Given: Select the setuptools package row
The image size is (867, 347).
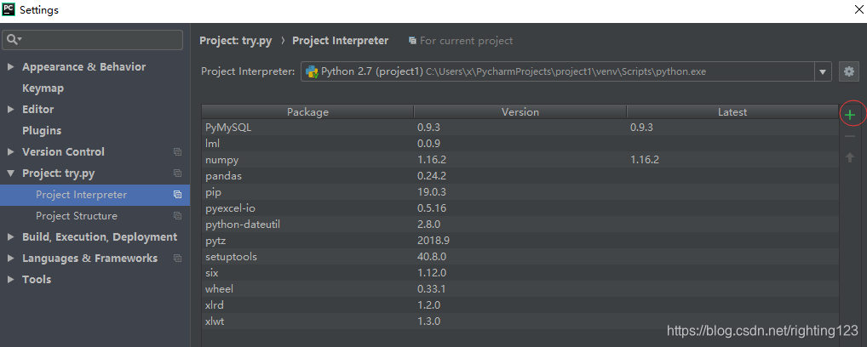Looking at the screenshot, I should point(520,257).
